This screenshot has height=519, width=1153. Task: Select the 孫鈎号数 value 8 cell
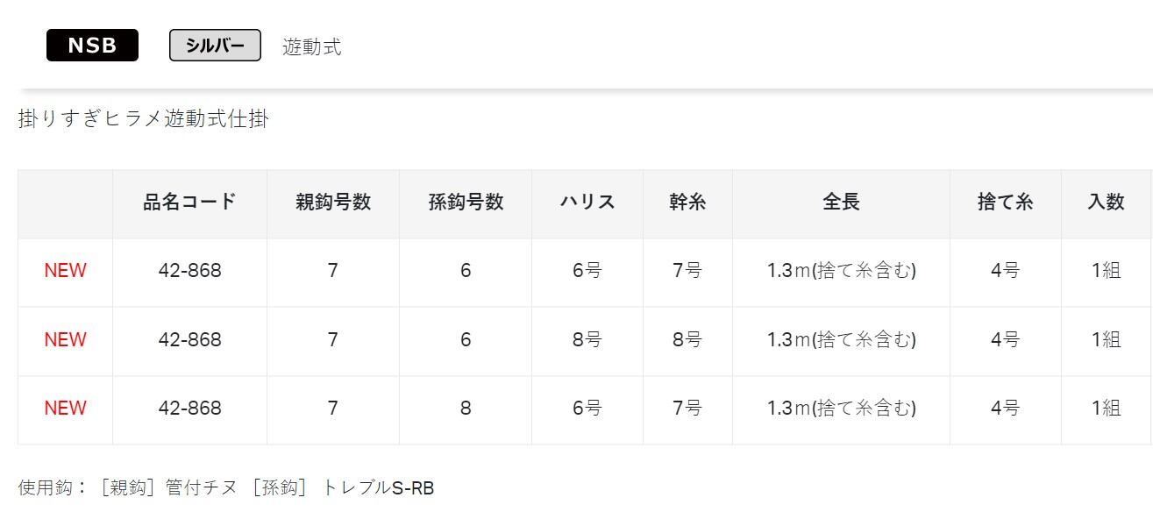[x=466, y=409]
